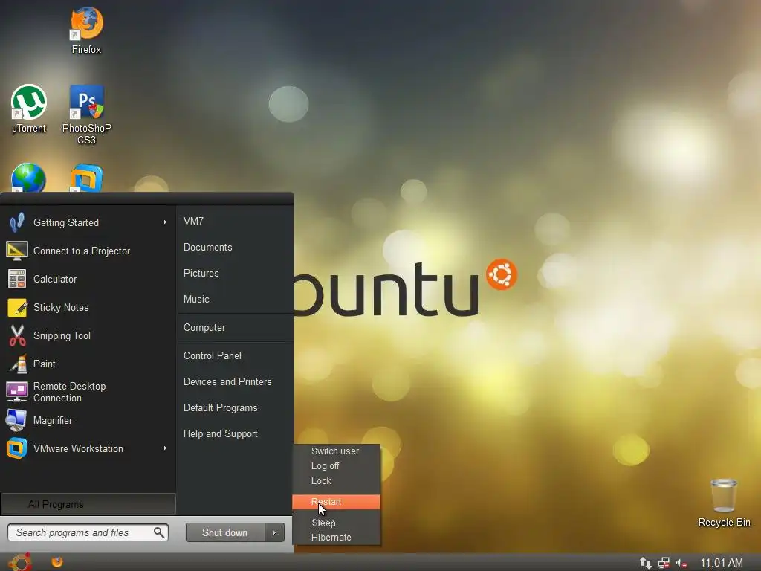This screenshot has width=761, height=571.
Task: Show All Programs list
Action: (88, 504)
